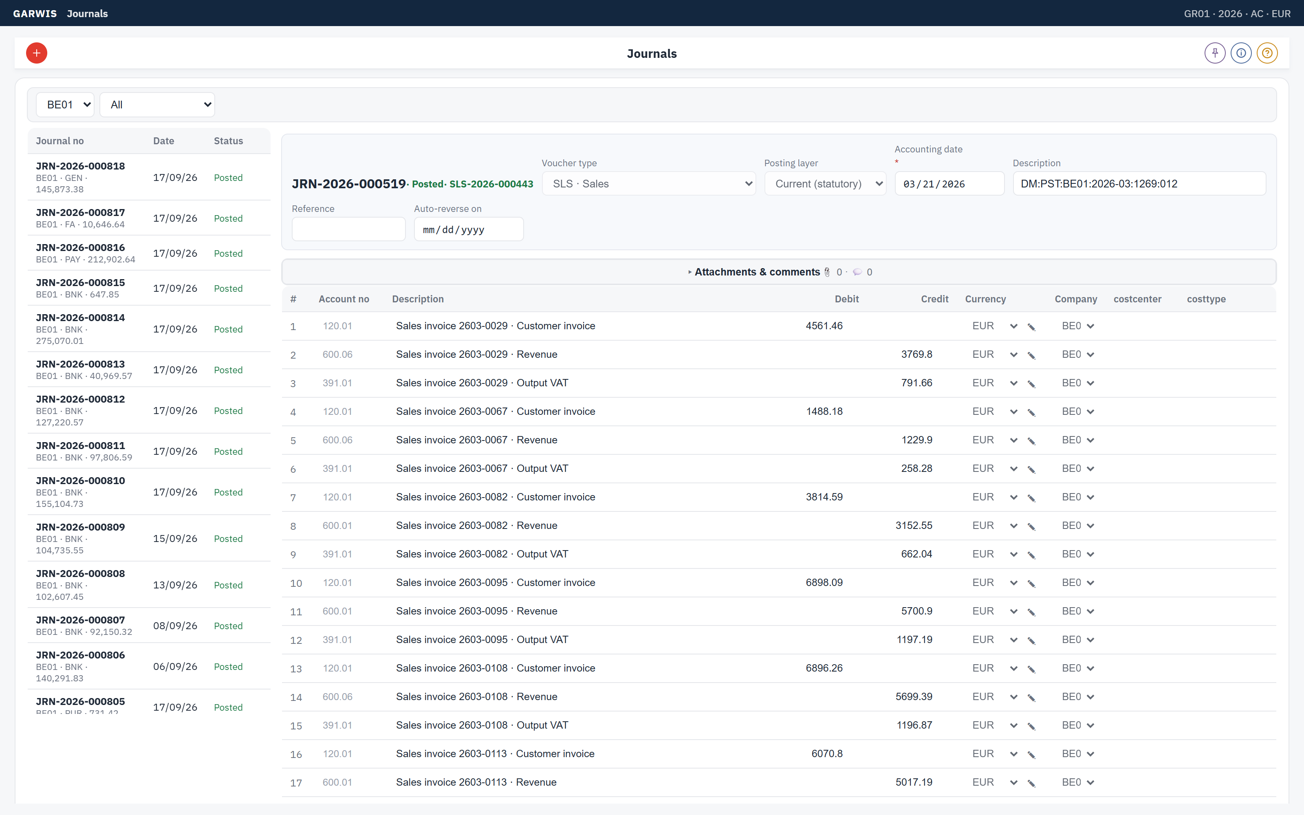Click the edit pencil icon on line 1
This screenshot has height=815, width=1304.
[x=1031, y=327]
